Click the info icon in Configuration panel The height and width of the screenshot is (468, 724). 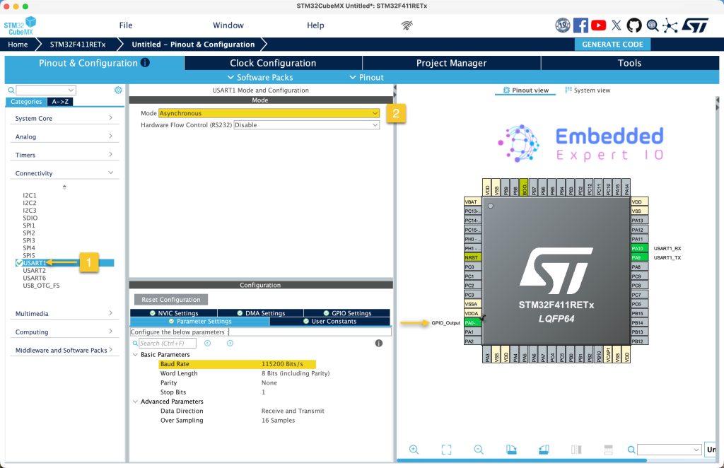[379, 343]
